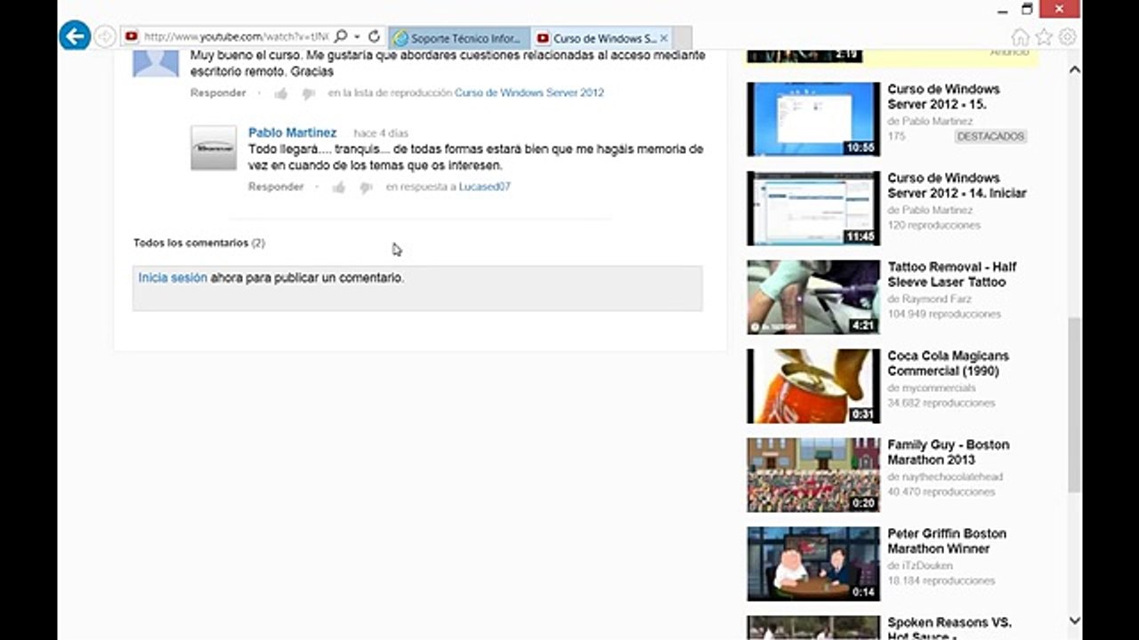1139x640 pixels.
Task: Open the Spoken Reasons VS. Hot Sauce title
Action: (x=949, y=628)
